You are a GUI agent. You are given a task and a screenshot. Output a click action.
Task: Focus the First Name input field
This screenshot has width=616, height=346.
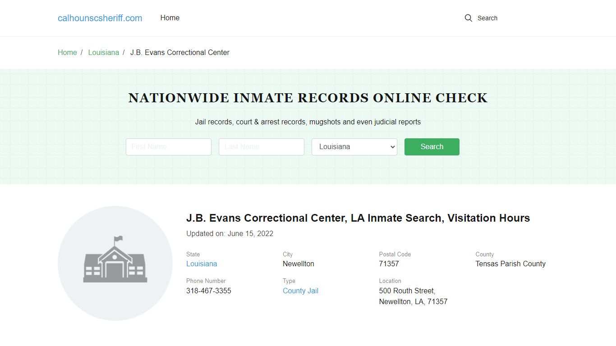pyautogui.click(x=169, y=147)
